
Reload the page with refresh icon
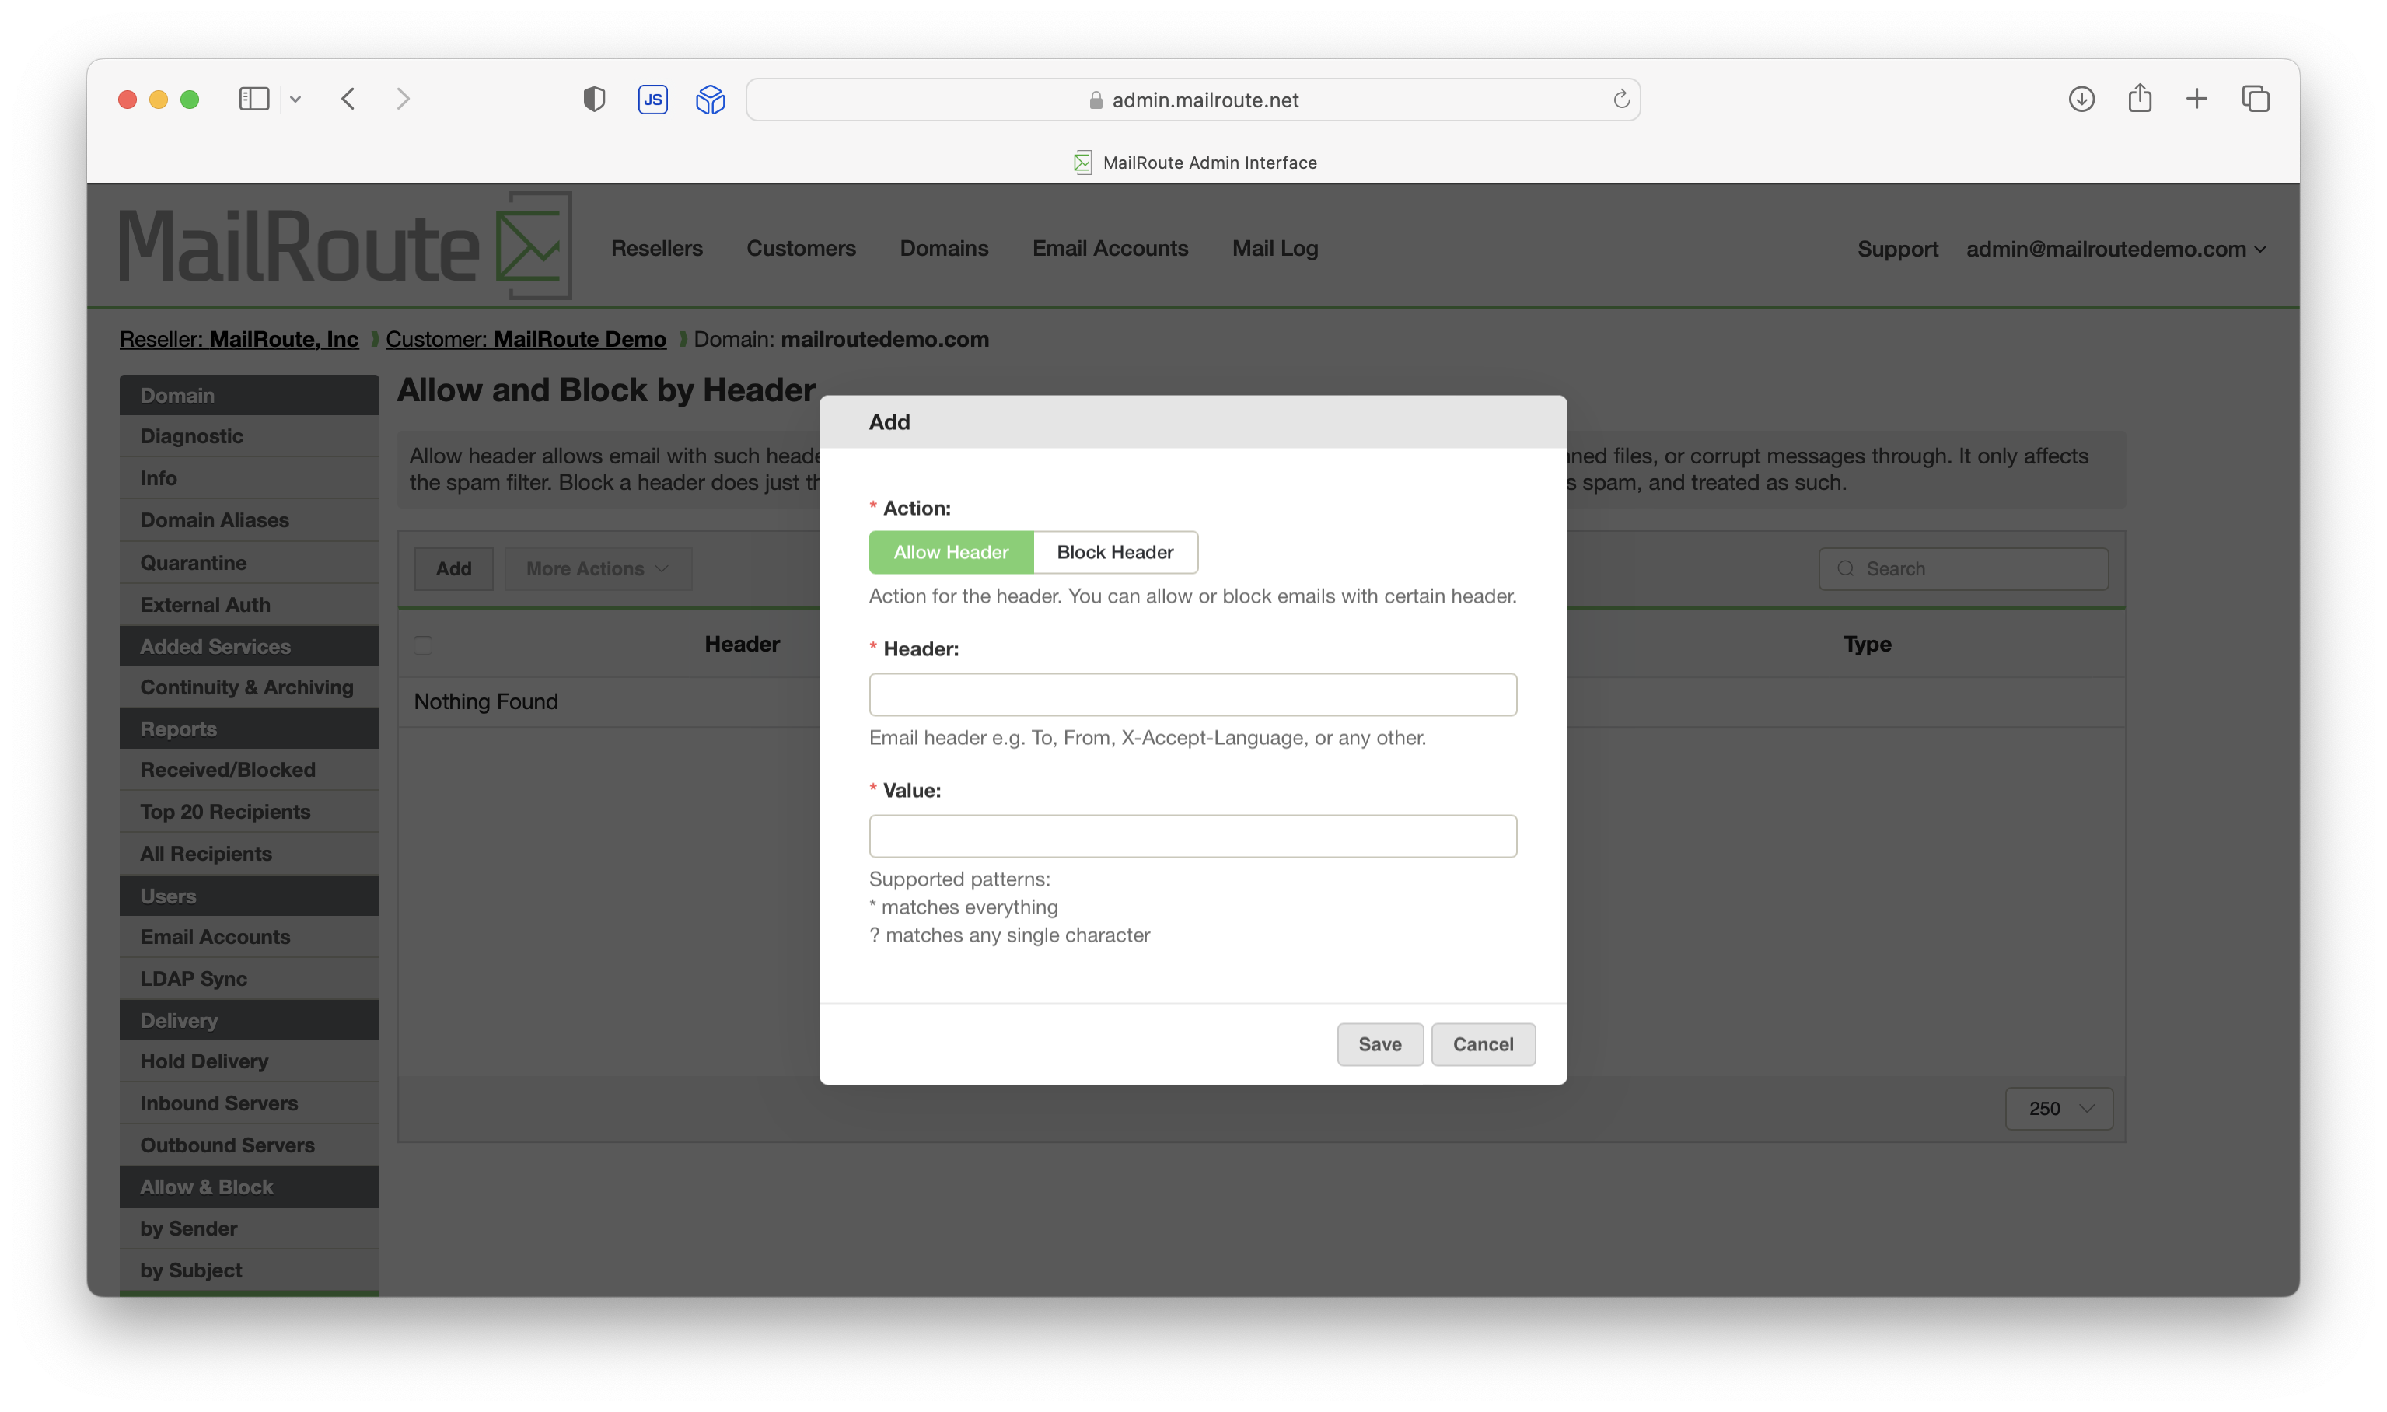[1621, 99]
